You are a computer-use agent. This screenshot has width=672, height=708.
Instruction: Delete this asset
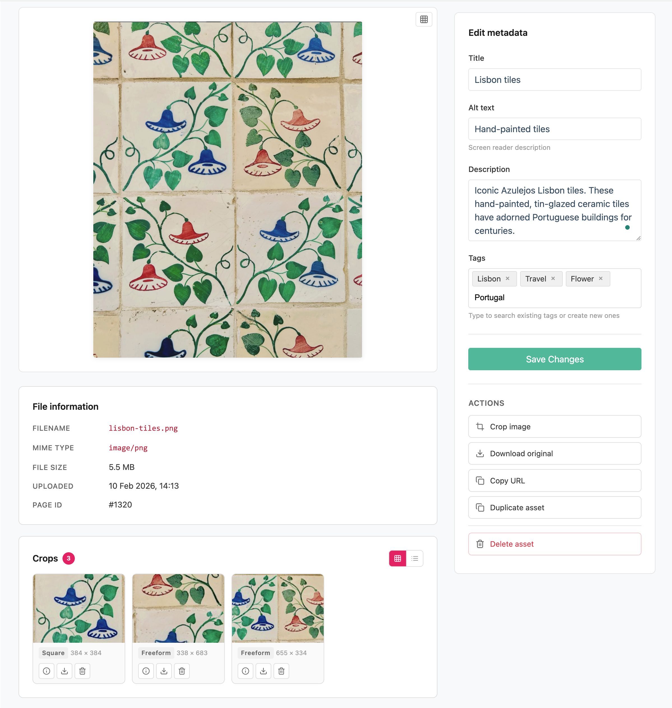(x=555, y=544)
